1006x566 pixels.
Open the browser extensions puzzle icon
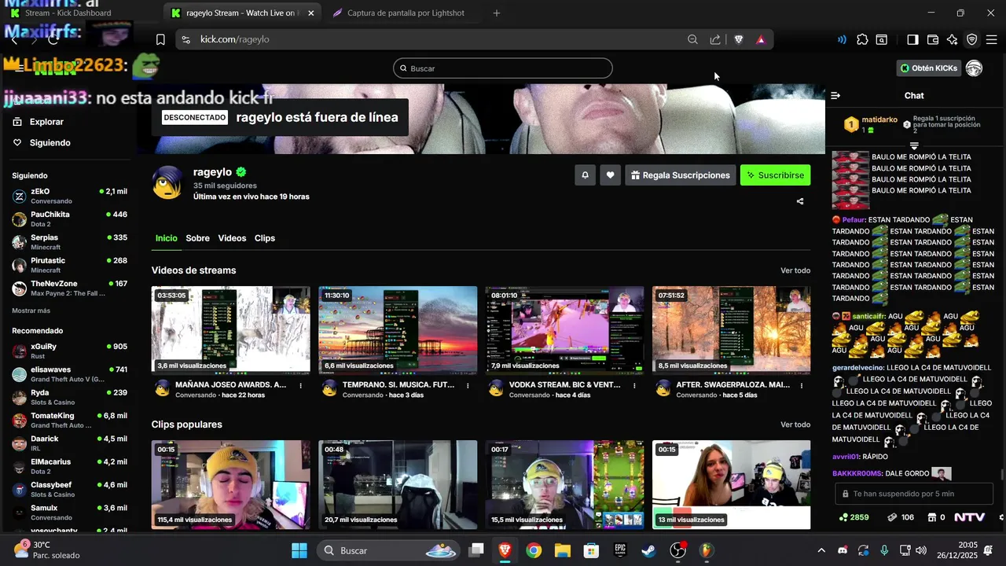click(x=862, y=39)
